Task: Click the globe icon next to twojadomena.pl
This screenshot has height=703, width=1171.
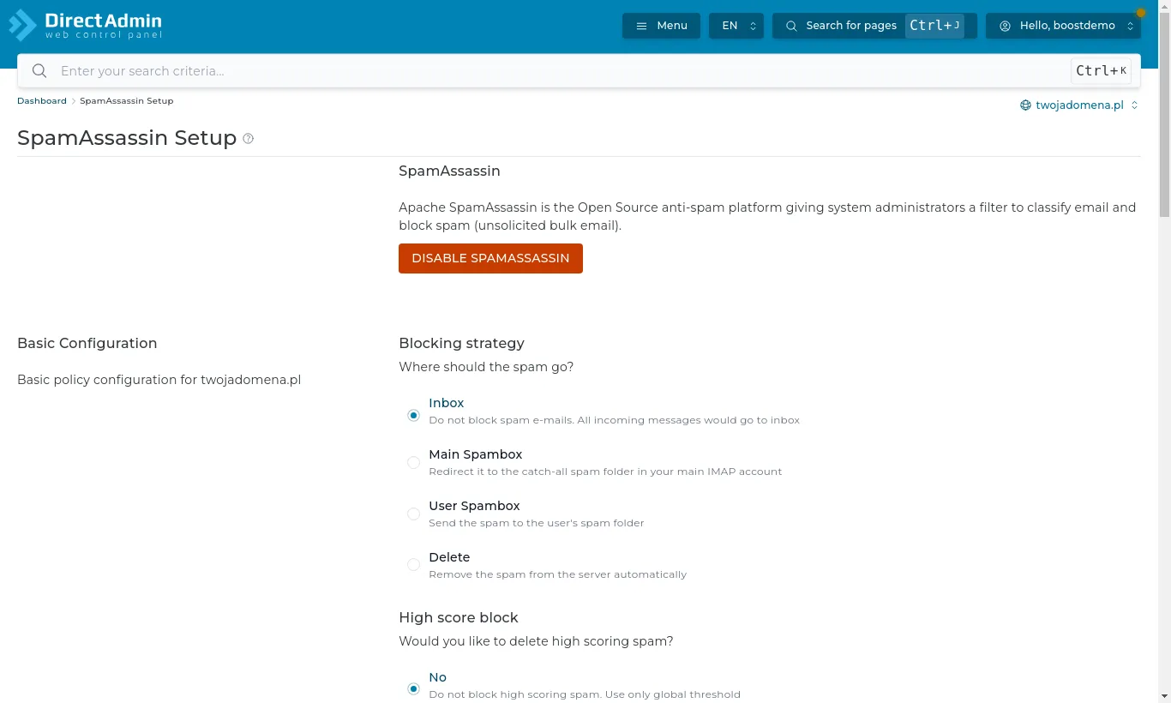Action: [x=1025, y=105]
